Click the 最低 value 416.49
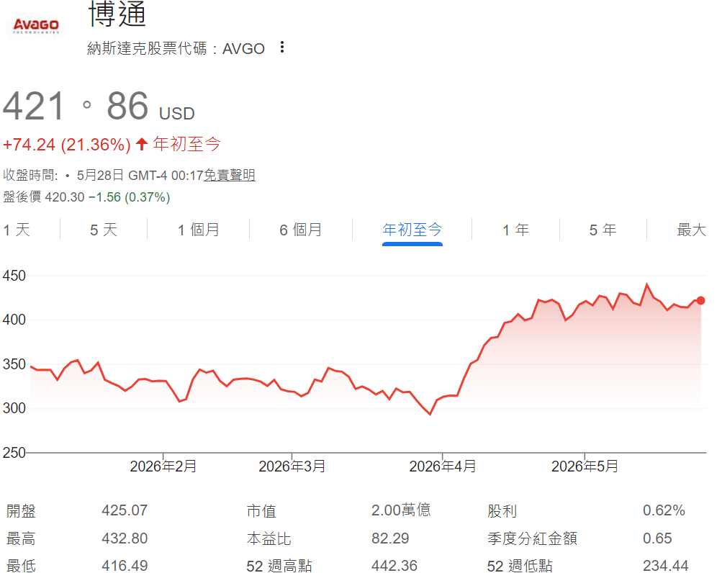Viewport: 717px width, 573px height. (x=125, y=566)
